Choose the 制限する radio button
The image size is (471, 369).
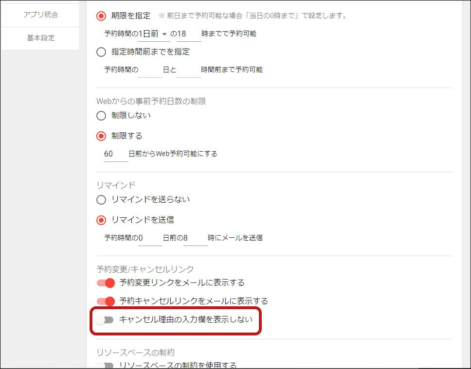[101, 136]
